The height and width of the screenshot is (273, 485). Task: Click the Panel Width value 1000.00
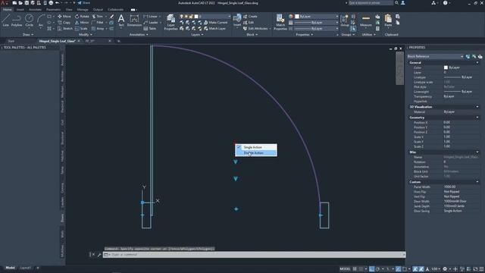449,187
